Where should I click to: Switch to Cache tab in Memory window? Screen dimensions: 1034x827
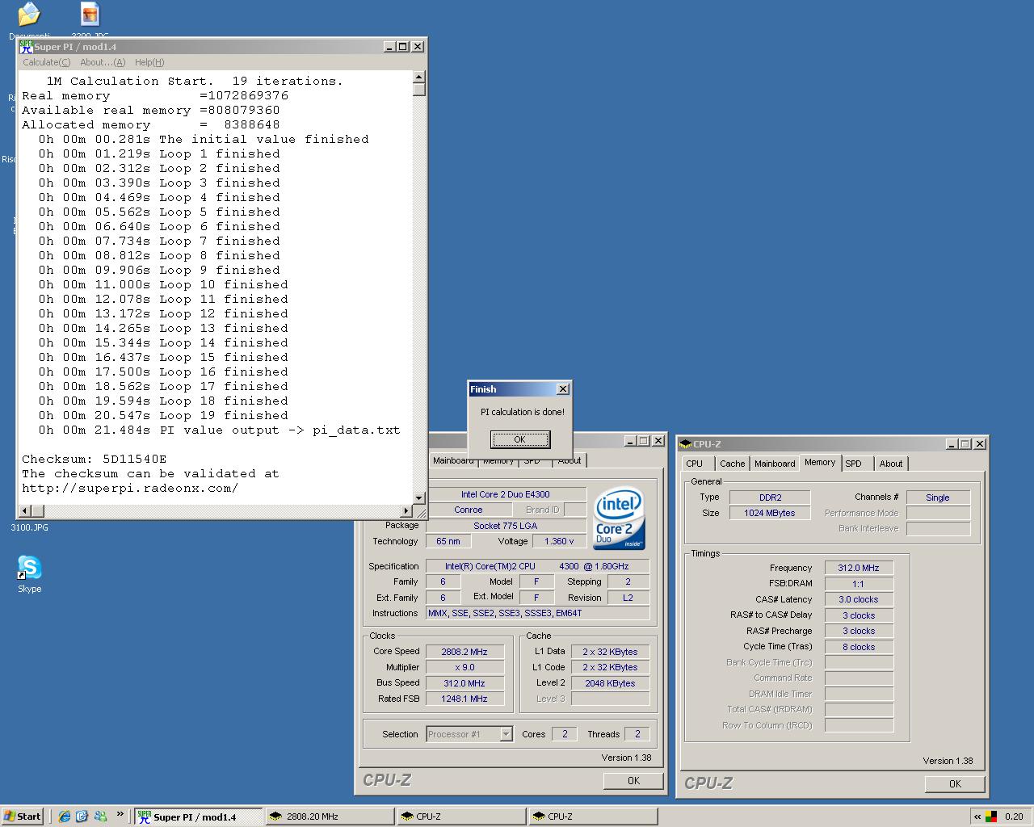tap(733, 464)
